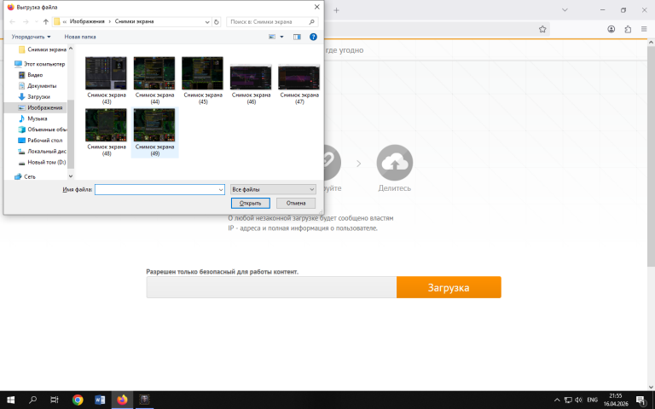
Task: Expand the file name dropdown arrow
Action: (x=221, y=189)
